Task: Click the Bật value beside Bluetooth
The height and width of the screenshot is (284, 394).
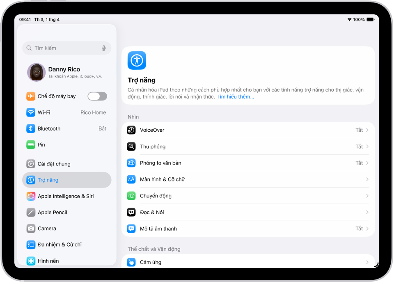Action: [x=102, y=129]
